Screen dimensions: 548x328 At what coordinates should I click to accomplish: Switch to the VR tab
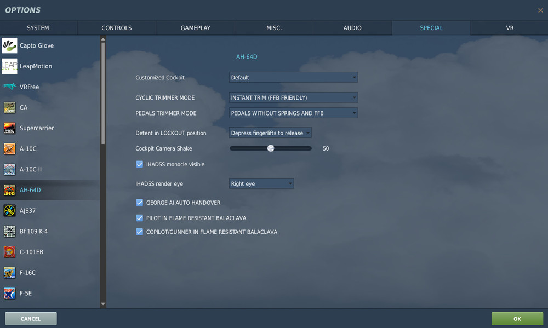[510, 28]
